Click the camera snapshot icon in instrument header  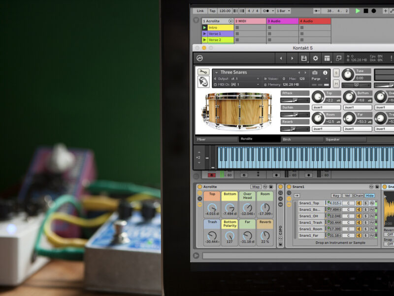pyautogui.click(x=315, y=73)
